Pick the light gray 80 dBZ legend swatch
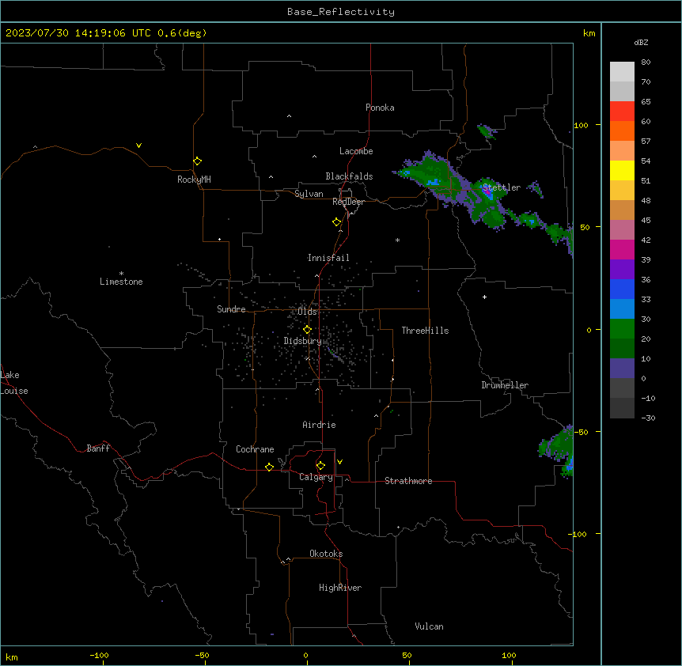Image resolution: width=682 pixels, height=666 pixels. pos(622,72)
